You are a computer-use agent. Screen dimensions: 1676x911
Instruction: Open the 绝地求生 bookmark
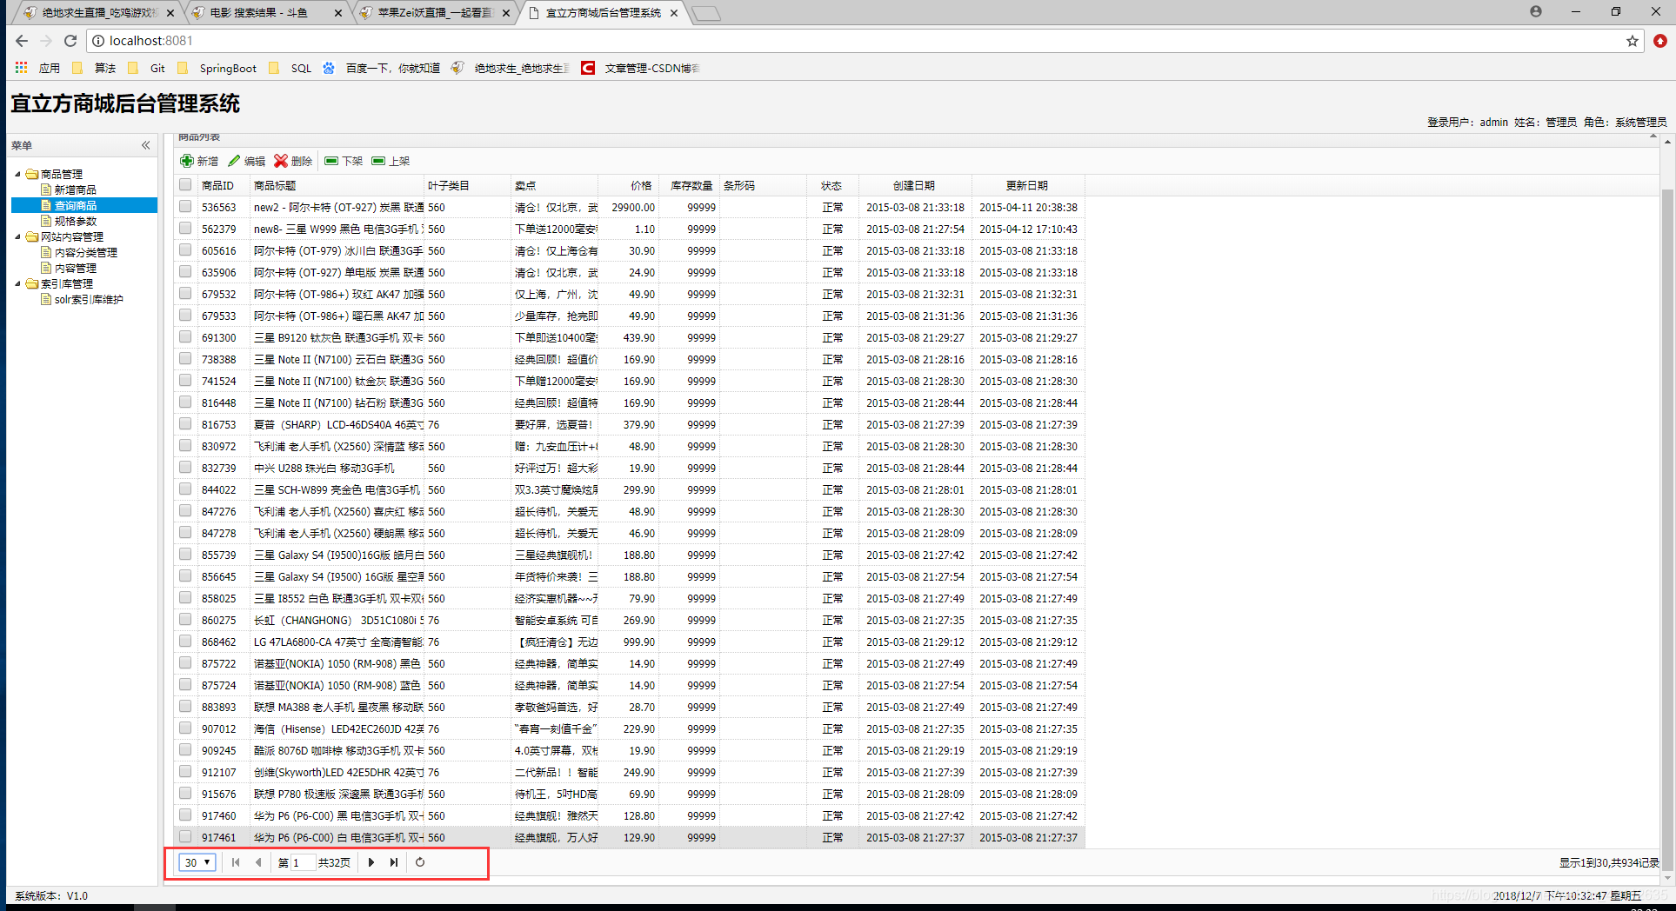(511, 68)
